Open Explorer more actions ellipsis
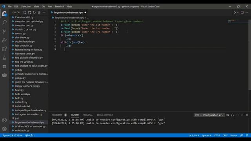 (44, 12)
